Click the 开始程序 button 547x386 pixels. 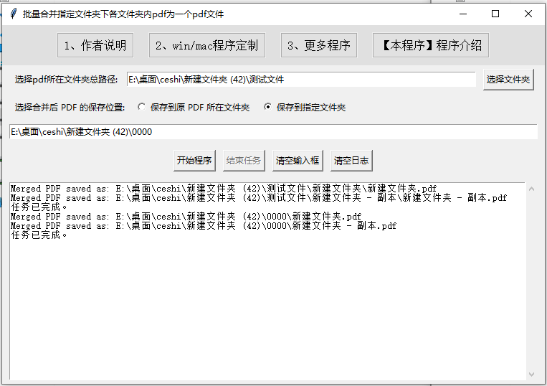pos(194,161)
